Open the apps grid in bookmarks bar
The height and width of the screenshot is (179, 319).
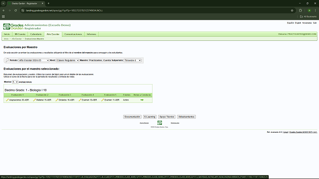(x=3, y=16)
